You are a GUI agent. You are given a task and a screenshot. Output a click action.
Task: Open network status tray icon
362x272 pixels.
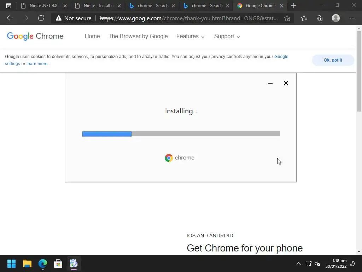point(308,263)
